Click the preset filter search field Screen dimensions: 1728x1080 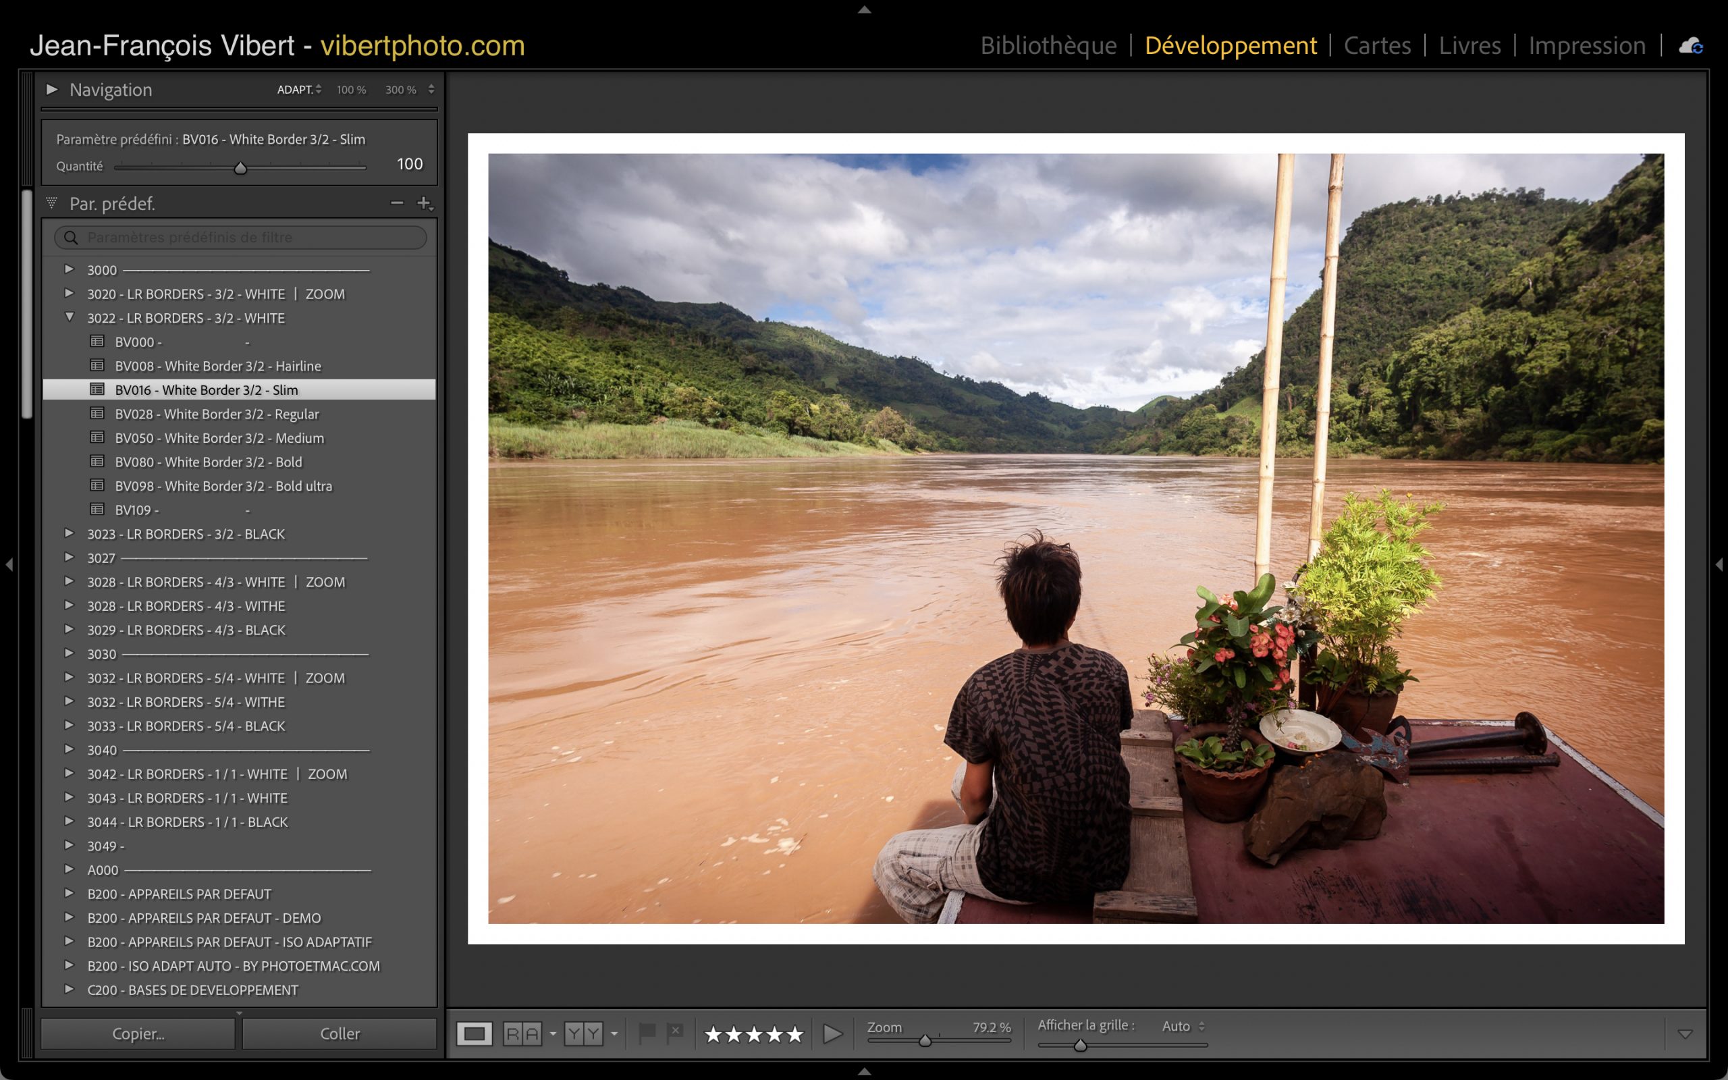coord(243,237)
